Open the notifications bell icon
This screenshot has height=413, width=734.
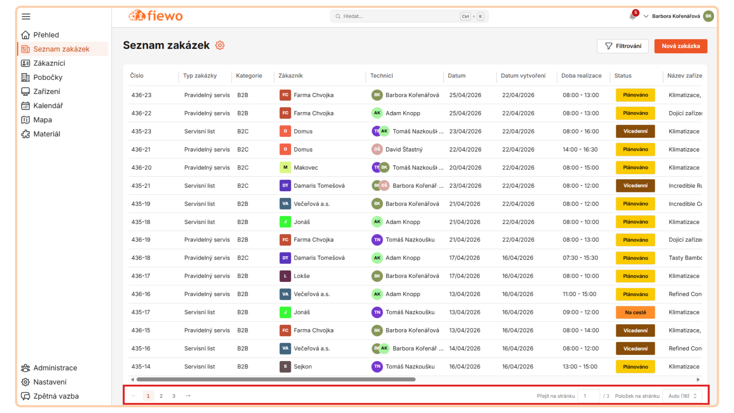[x=633, y=16]
